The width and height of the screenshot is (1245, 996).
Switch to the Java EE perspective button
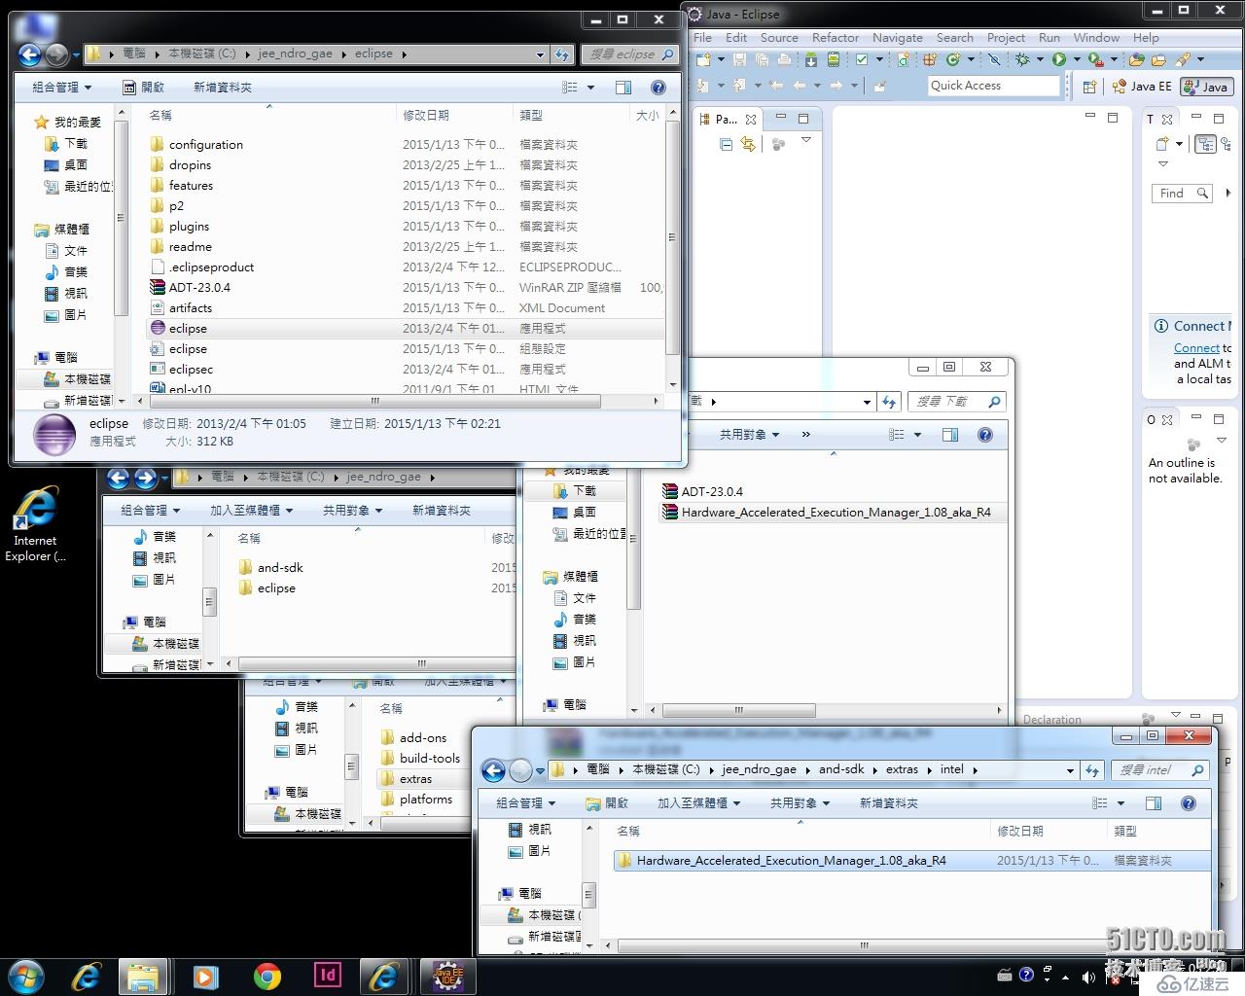click(x=1143, y=87)
